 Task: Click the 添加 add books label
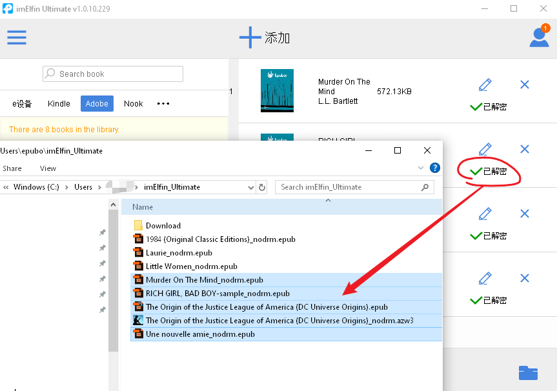click(x=277, y=37)
